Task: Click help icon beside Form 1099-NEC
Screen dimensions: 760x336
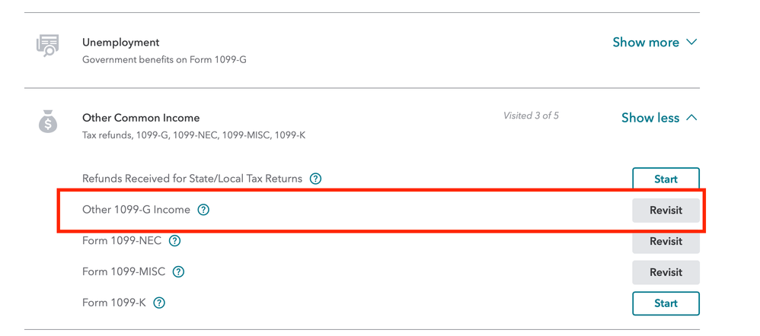Action: pos(174,241)
